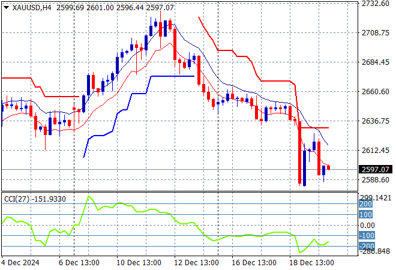Click the 10 Dec 13:00 time label

139,263
